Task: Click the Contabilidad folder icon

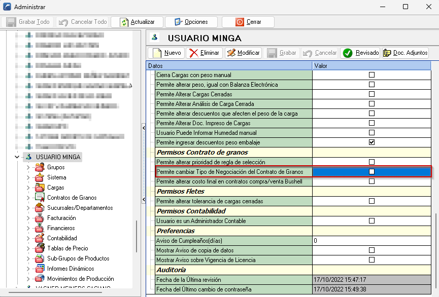Action: point(40,238)
